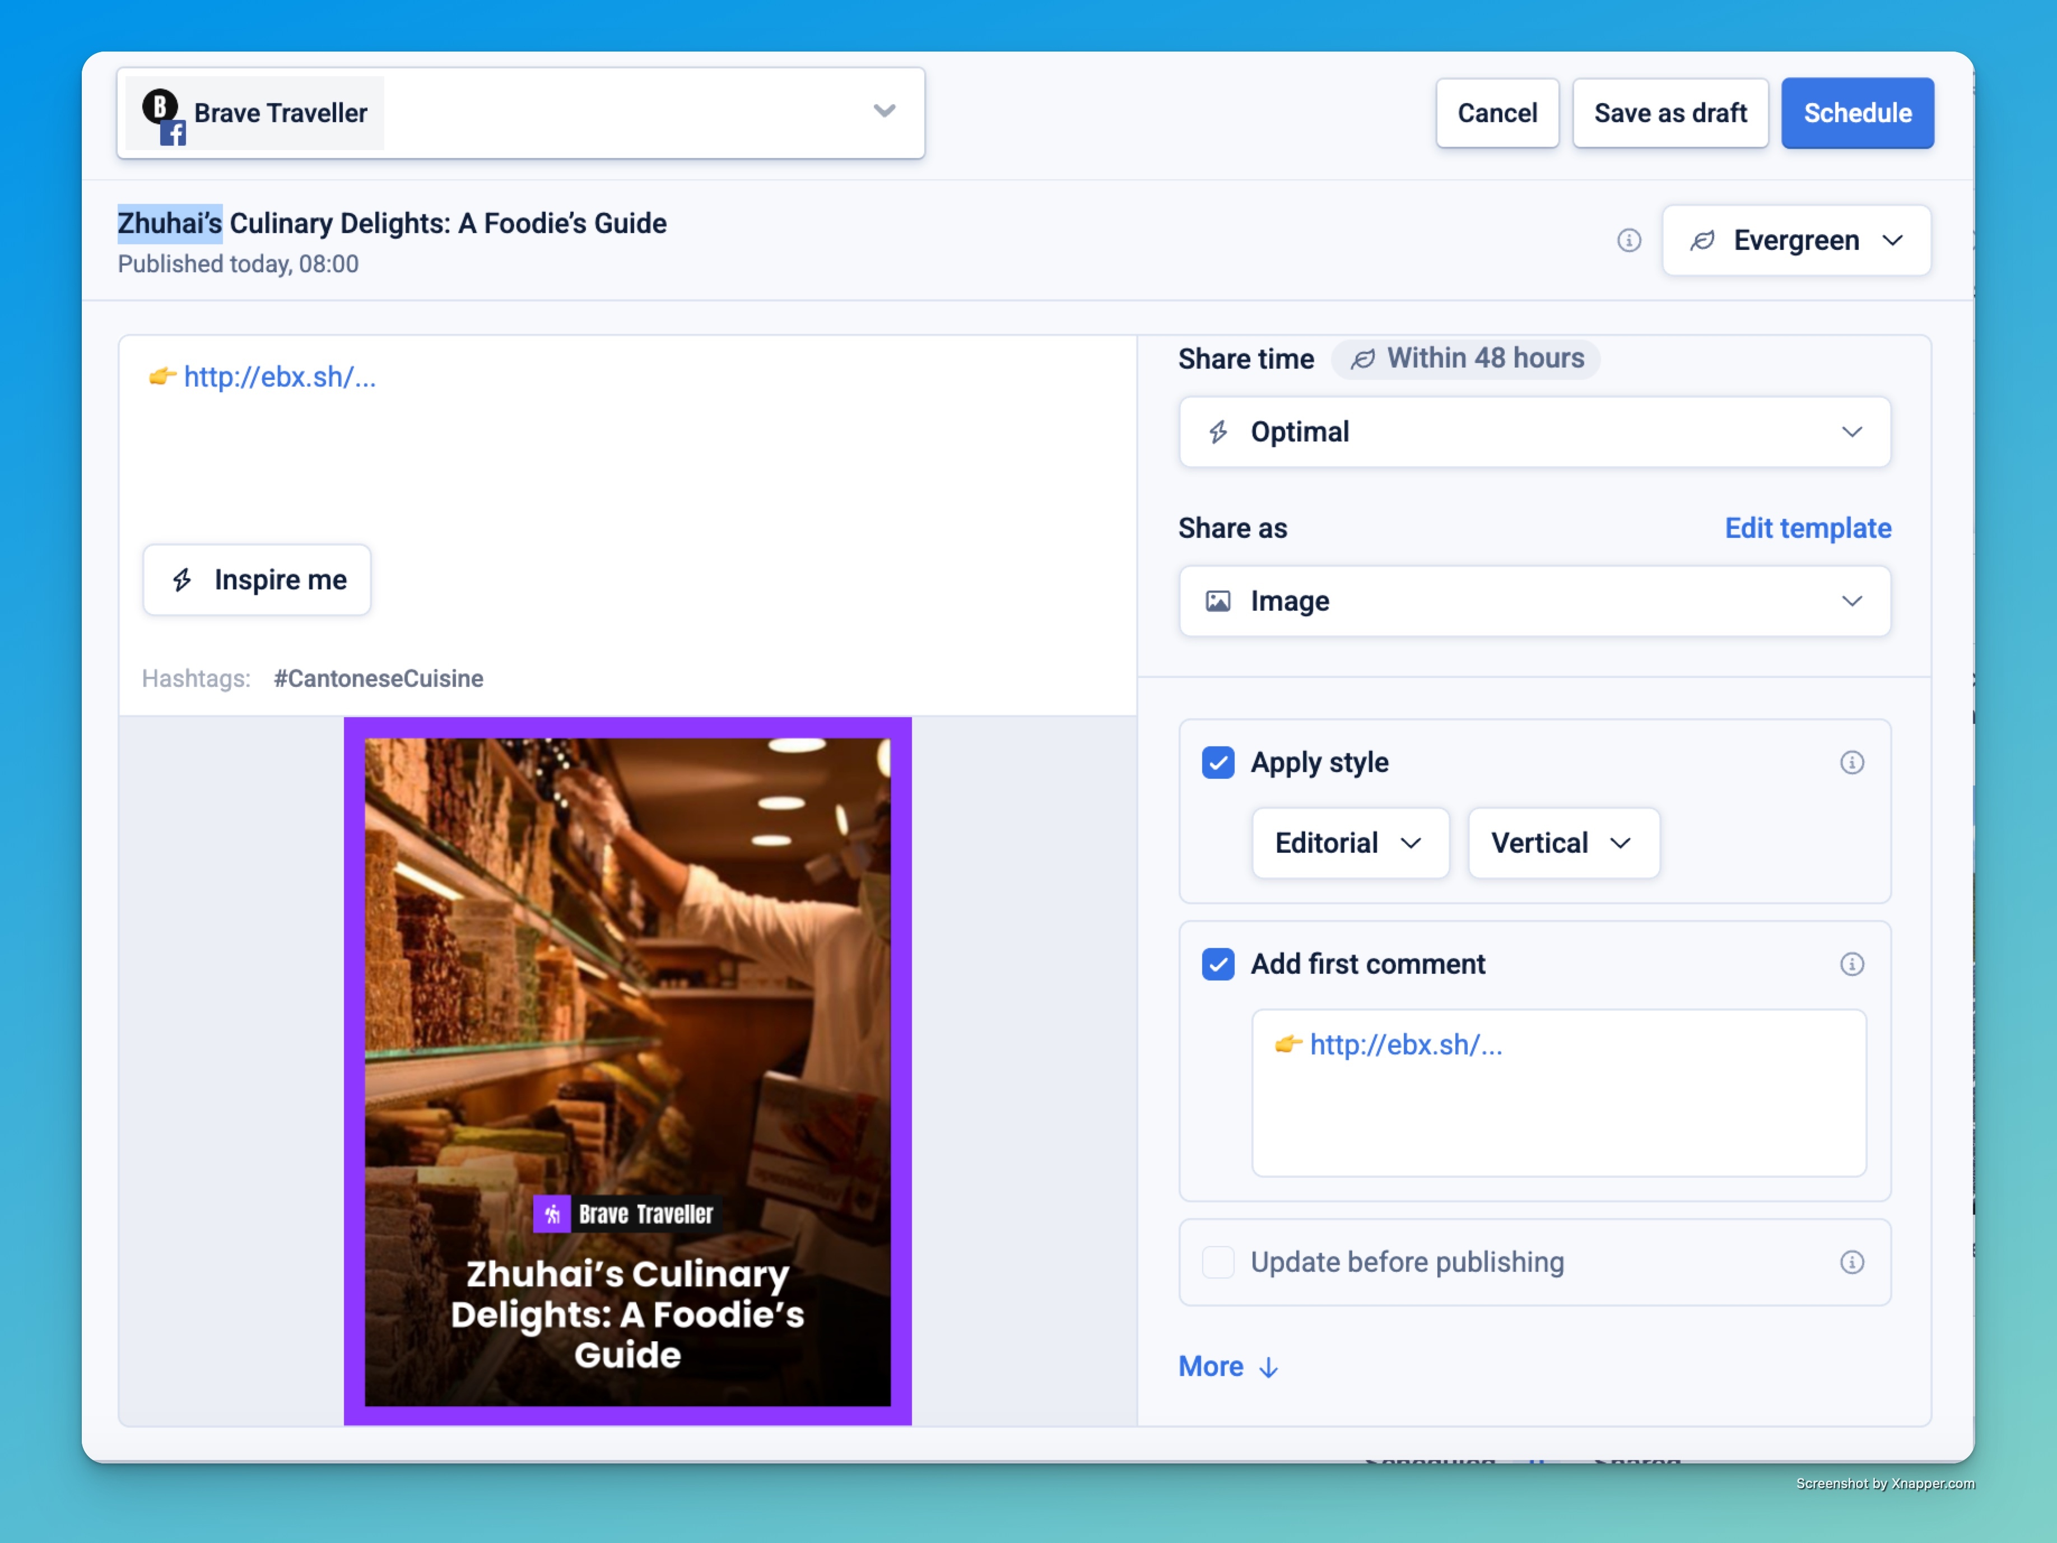Screen dimensions: 2057x1543
Task: Click the Schedule button
Action: 1856,114
